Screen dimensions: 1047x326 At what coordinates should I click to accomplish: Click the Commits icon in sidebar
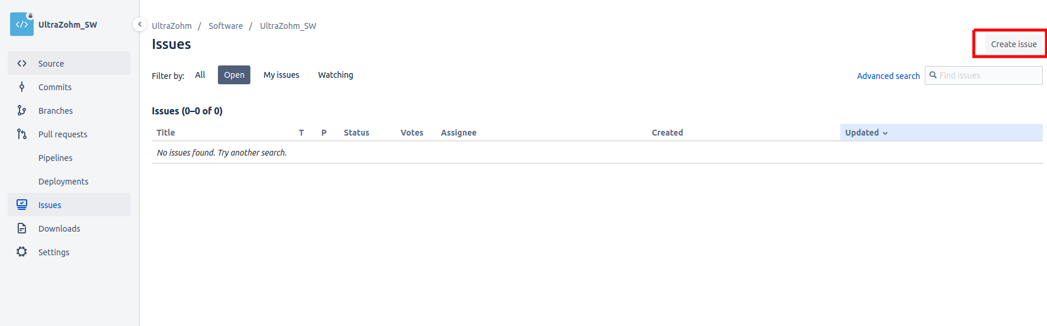[x=22, y=87]
